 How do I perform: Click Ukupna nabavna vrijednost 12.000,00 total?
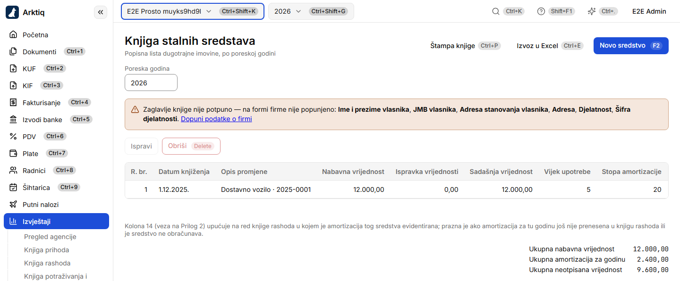[x=651, y=249]
